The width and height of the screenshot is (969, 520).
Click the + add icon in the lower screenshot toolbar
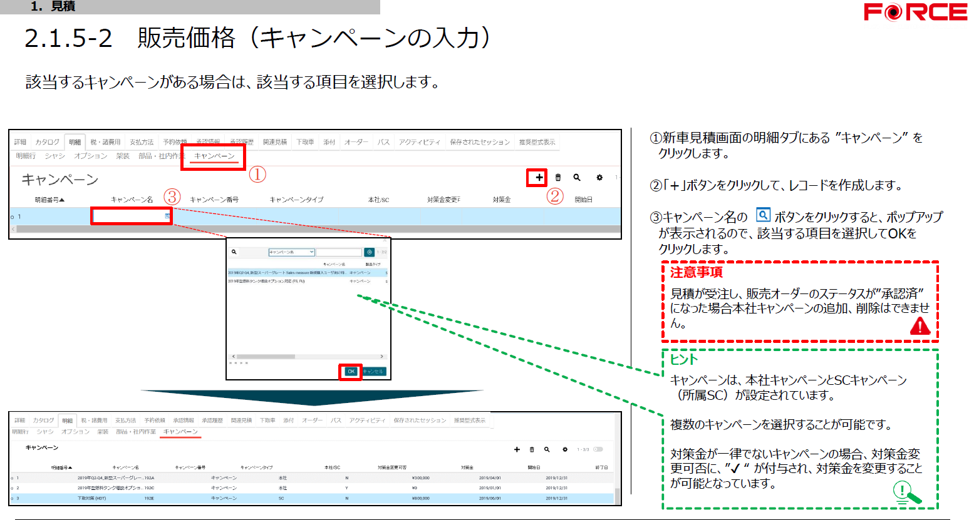pos(517,449)
